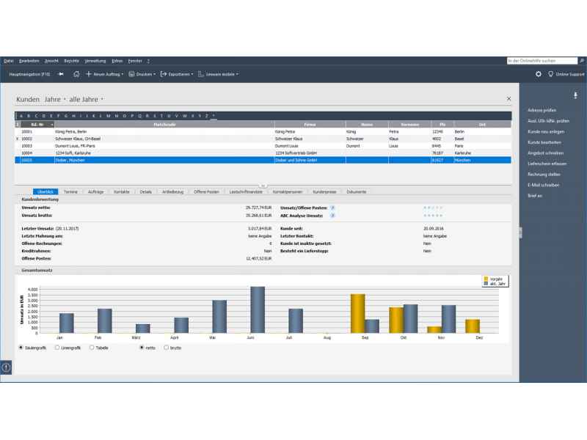Click the magnifier icon next to help search
587x440 pixels.
(x=583, y=60)
